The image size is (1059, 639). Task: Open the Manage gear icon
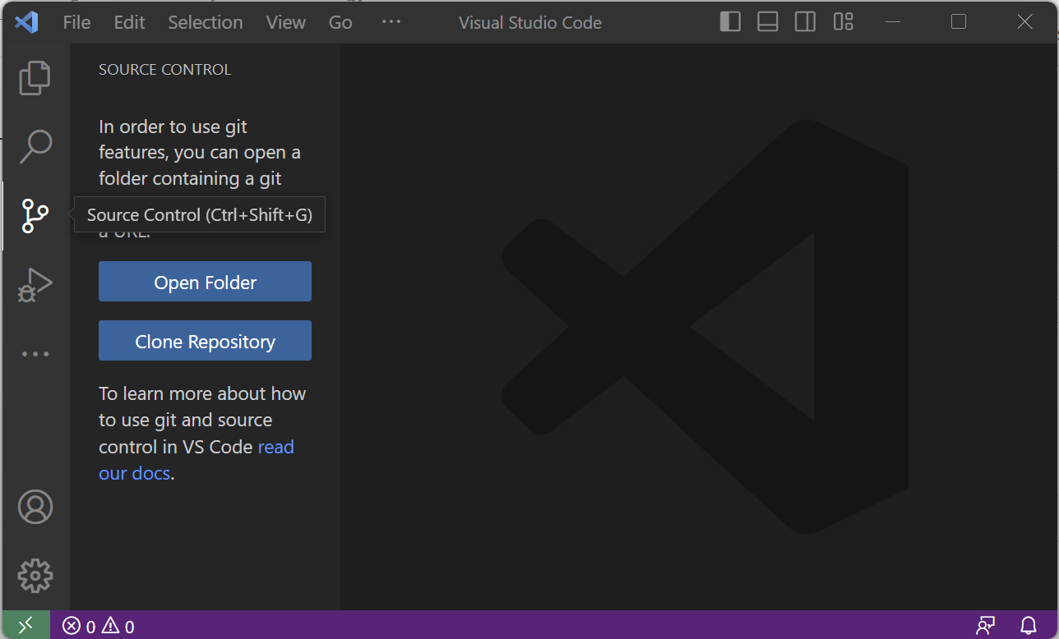coord(35,575)
